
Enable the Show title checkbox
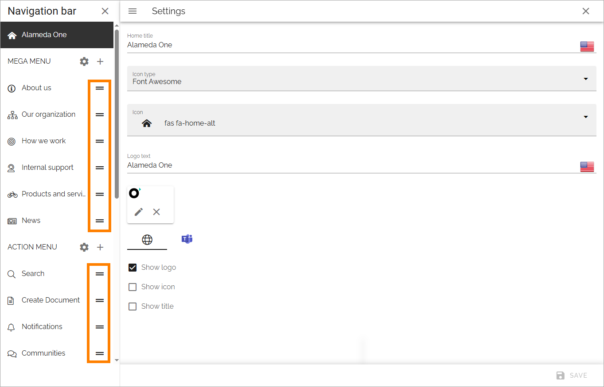[x=132, y=307]
